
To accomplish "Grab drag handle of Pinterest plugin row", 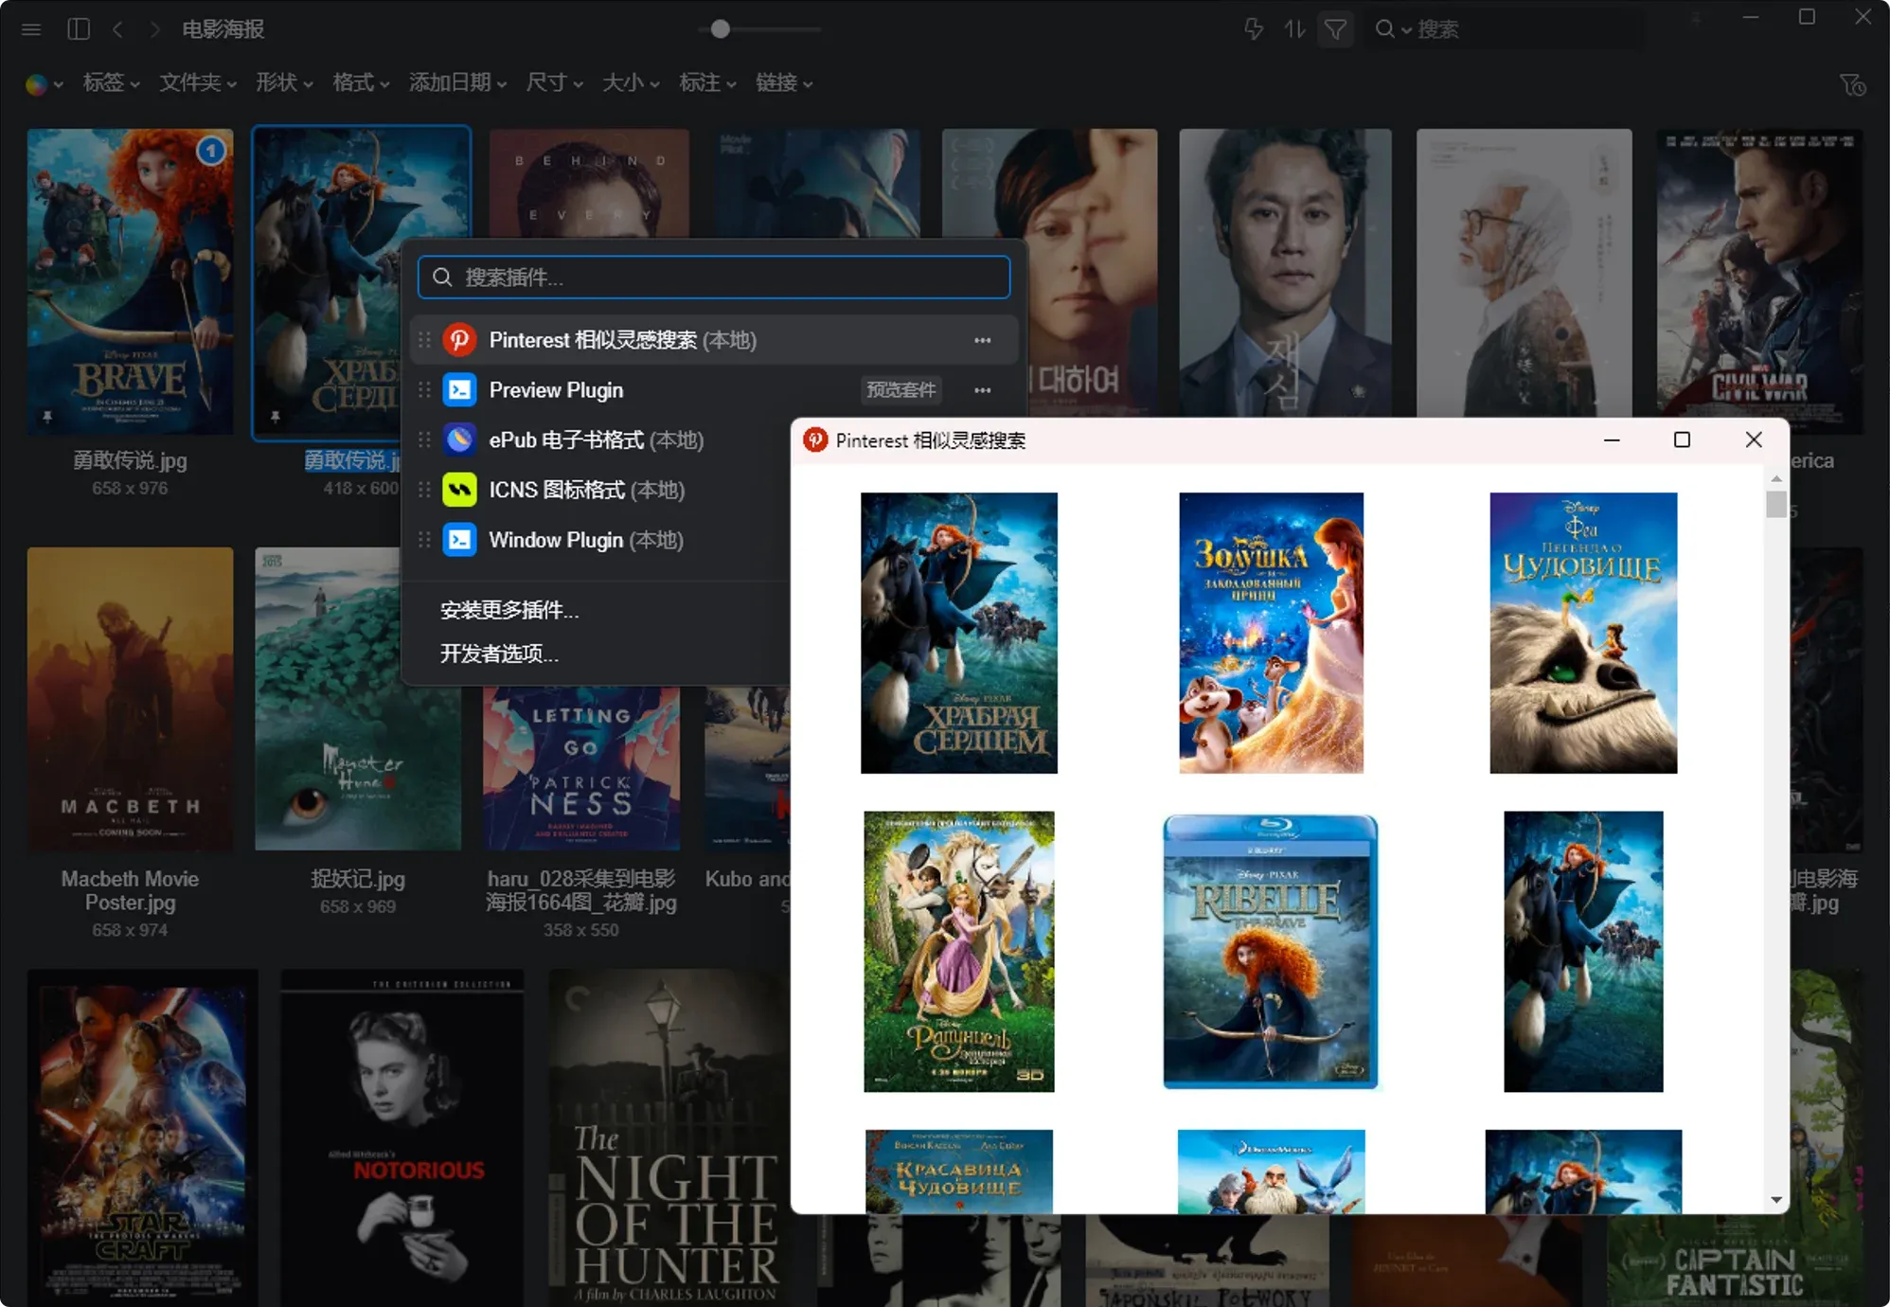I will [x=424, y=340].
